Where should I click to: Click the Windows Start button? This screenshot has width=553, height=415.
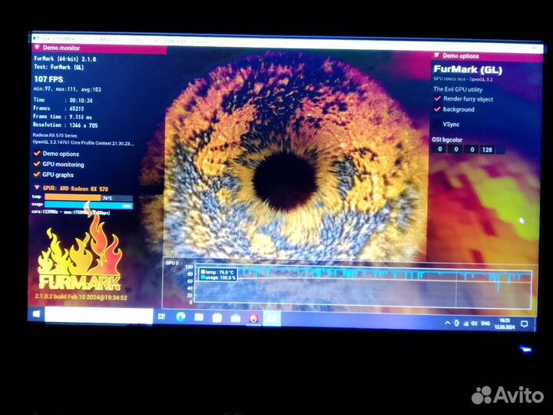point(37,315)
